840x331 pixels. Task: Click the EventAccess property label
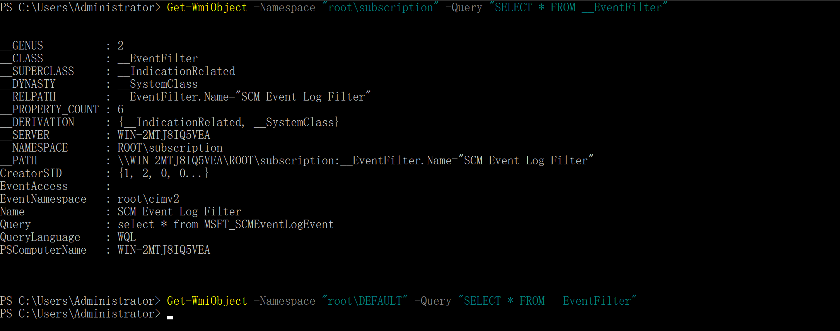pos(34,186)
